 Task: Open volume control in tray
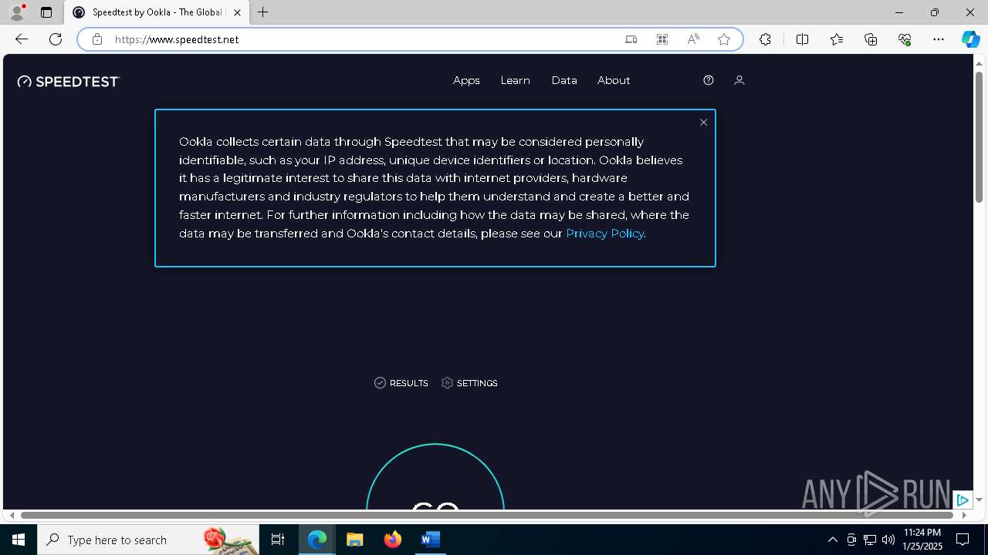(888, 540)
